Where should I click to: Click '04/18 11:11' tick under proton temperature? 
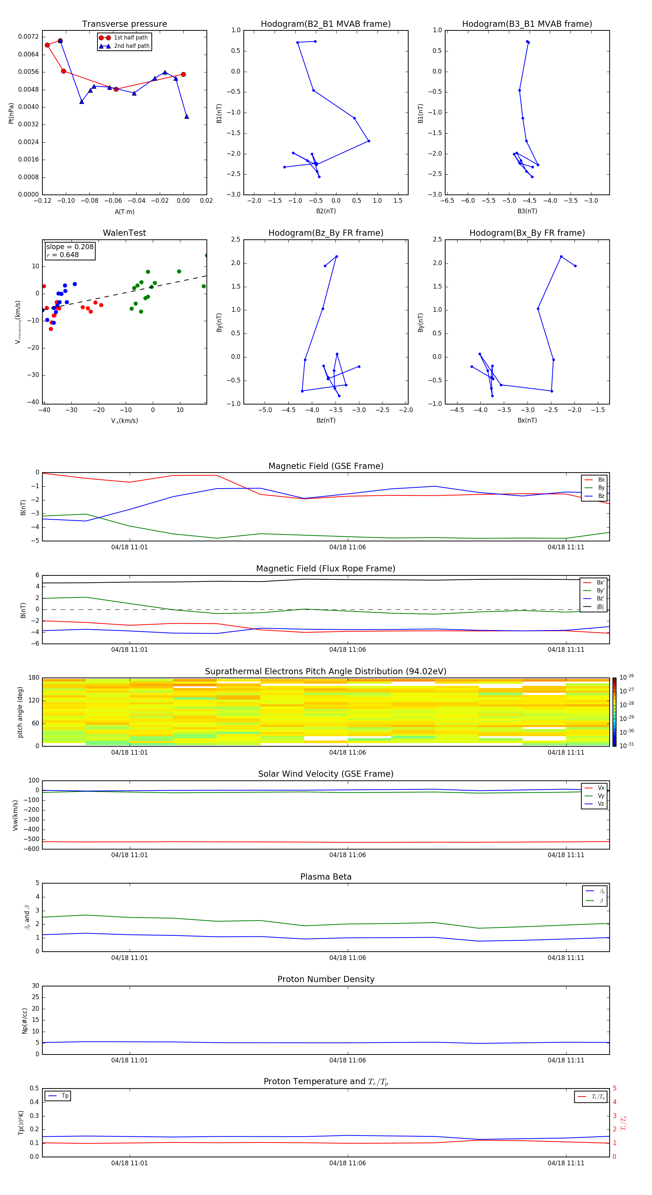click(566, 1163)
